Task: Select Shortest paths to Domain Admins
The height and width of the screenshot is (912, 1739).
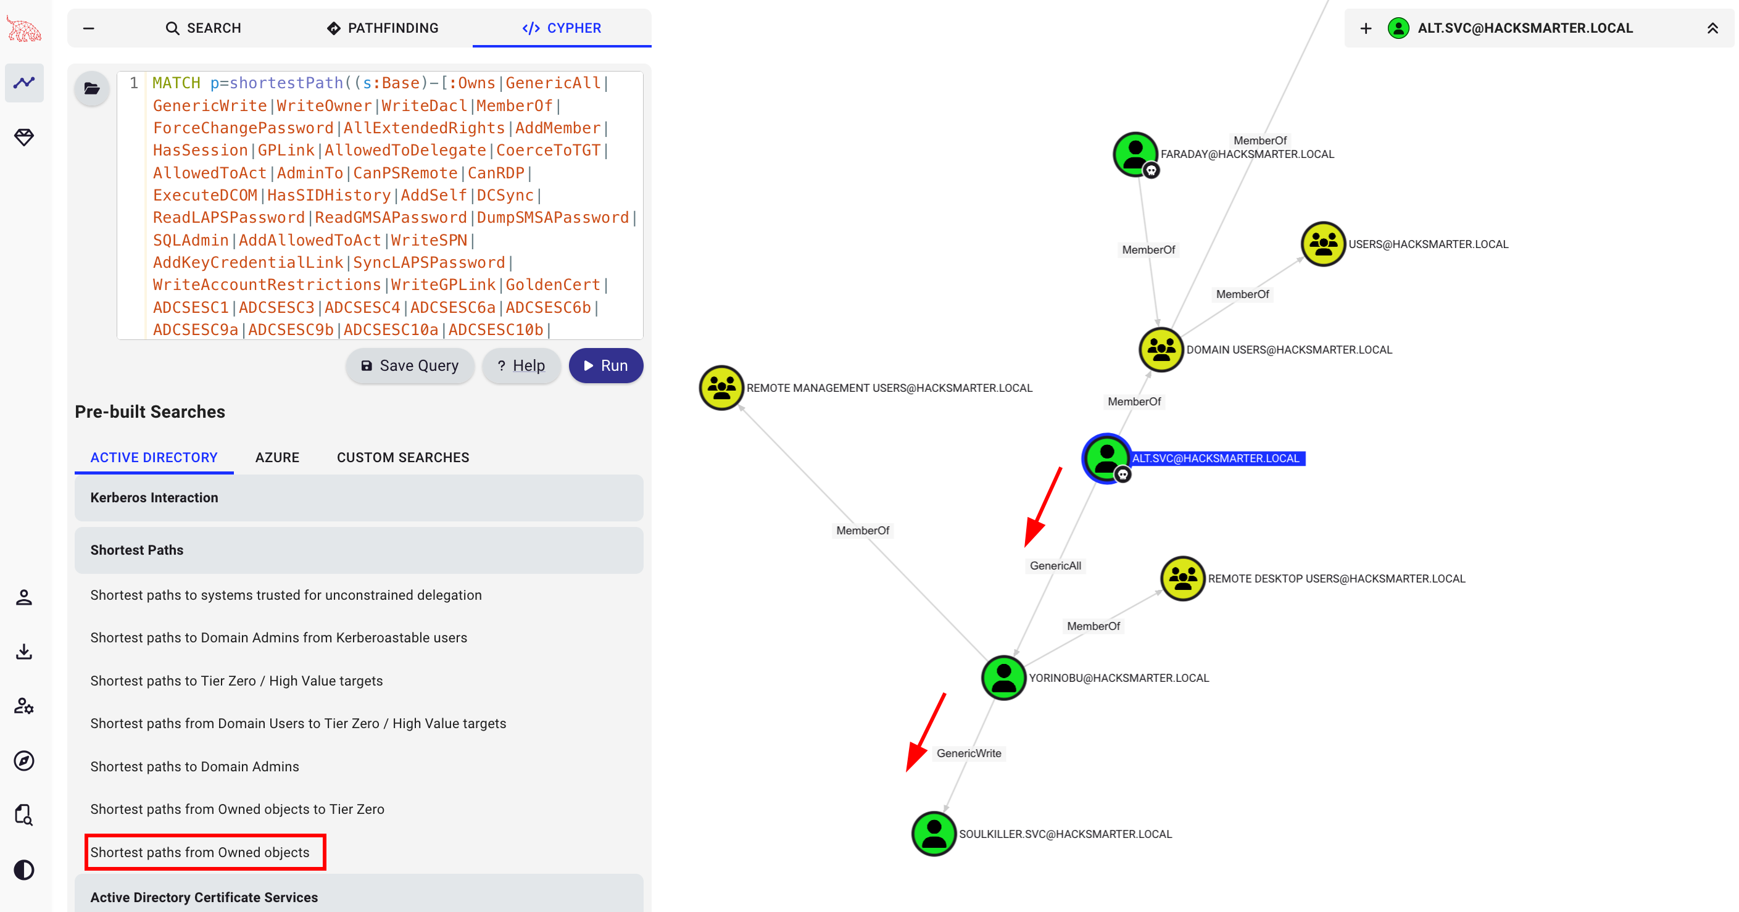Action: pyautogui.click(x=194, y=766)
